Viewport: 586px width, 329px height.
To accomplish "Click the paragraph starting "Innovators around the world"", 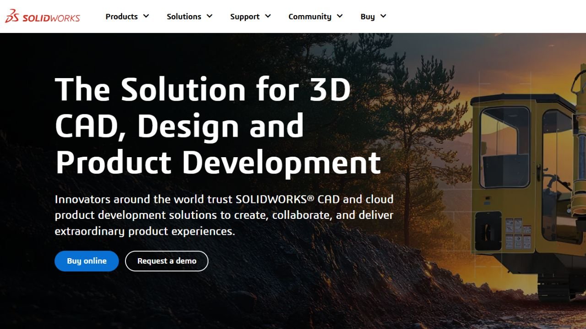I will click(x=224, y=215).
